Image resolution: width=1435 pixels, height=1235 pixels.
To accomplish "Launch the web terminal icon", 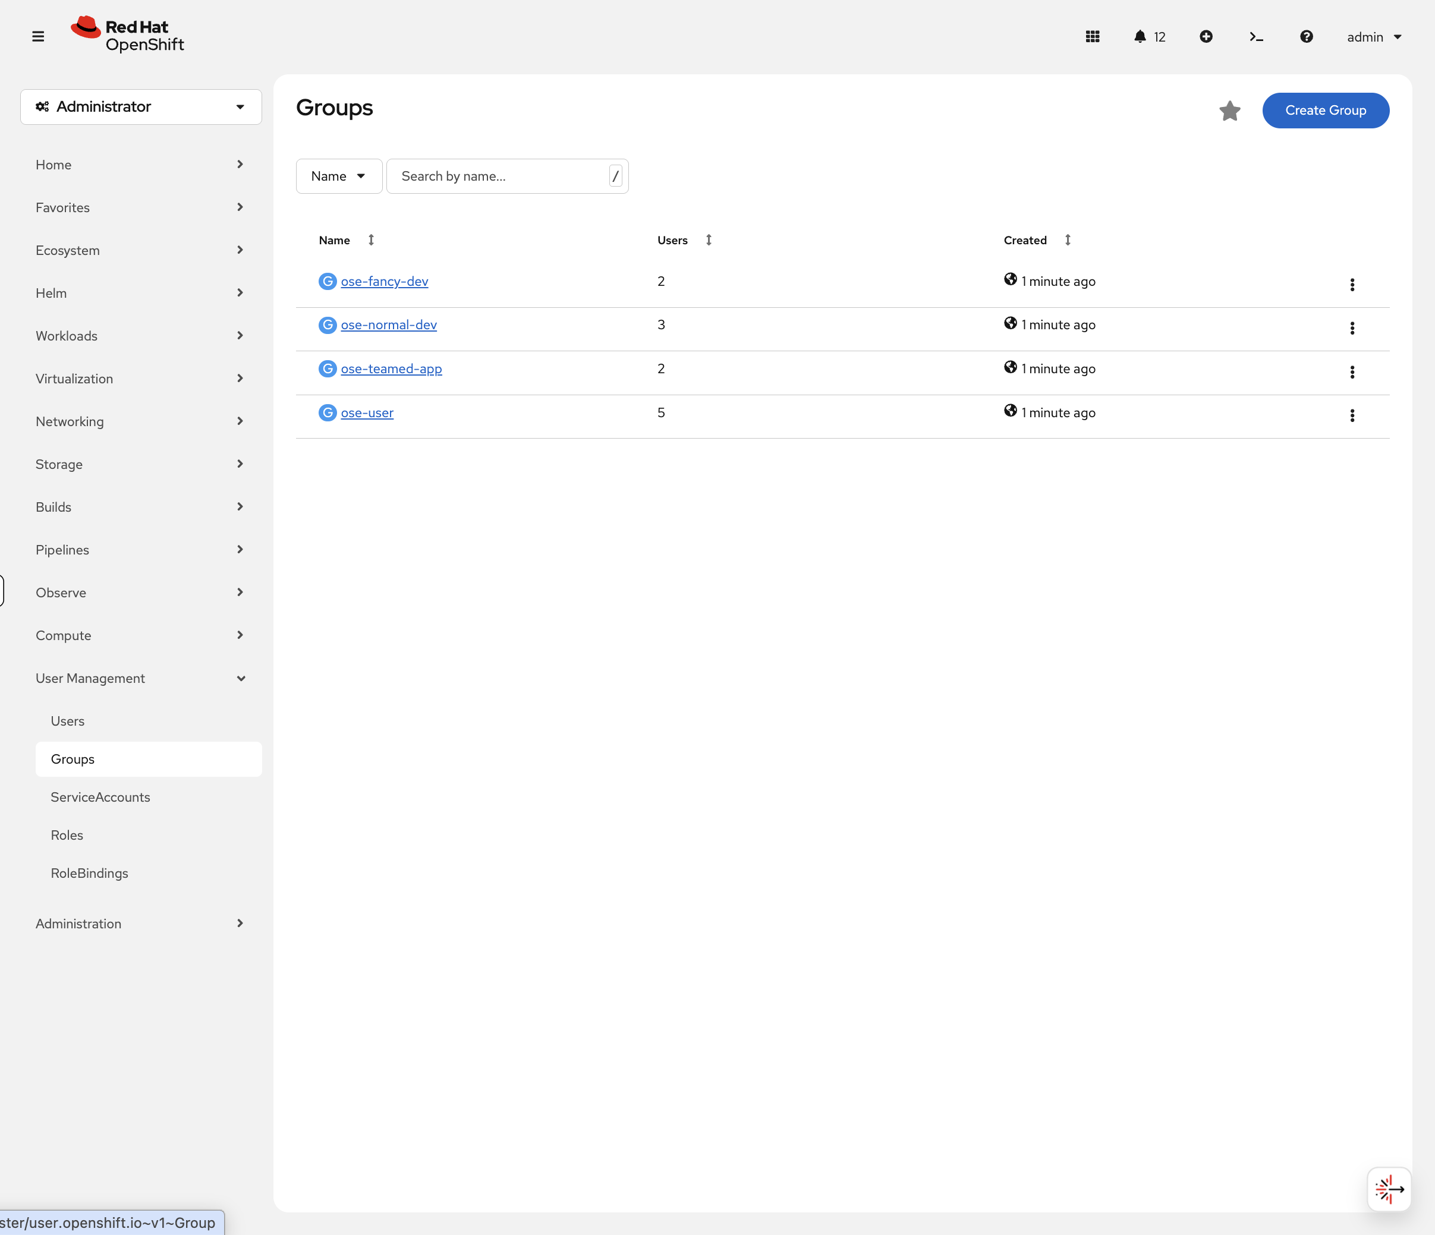I will point(1255,37).
